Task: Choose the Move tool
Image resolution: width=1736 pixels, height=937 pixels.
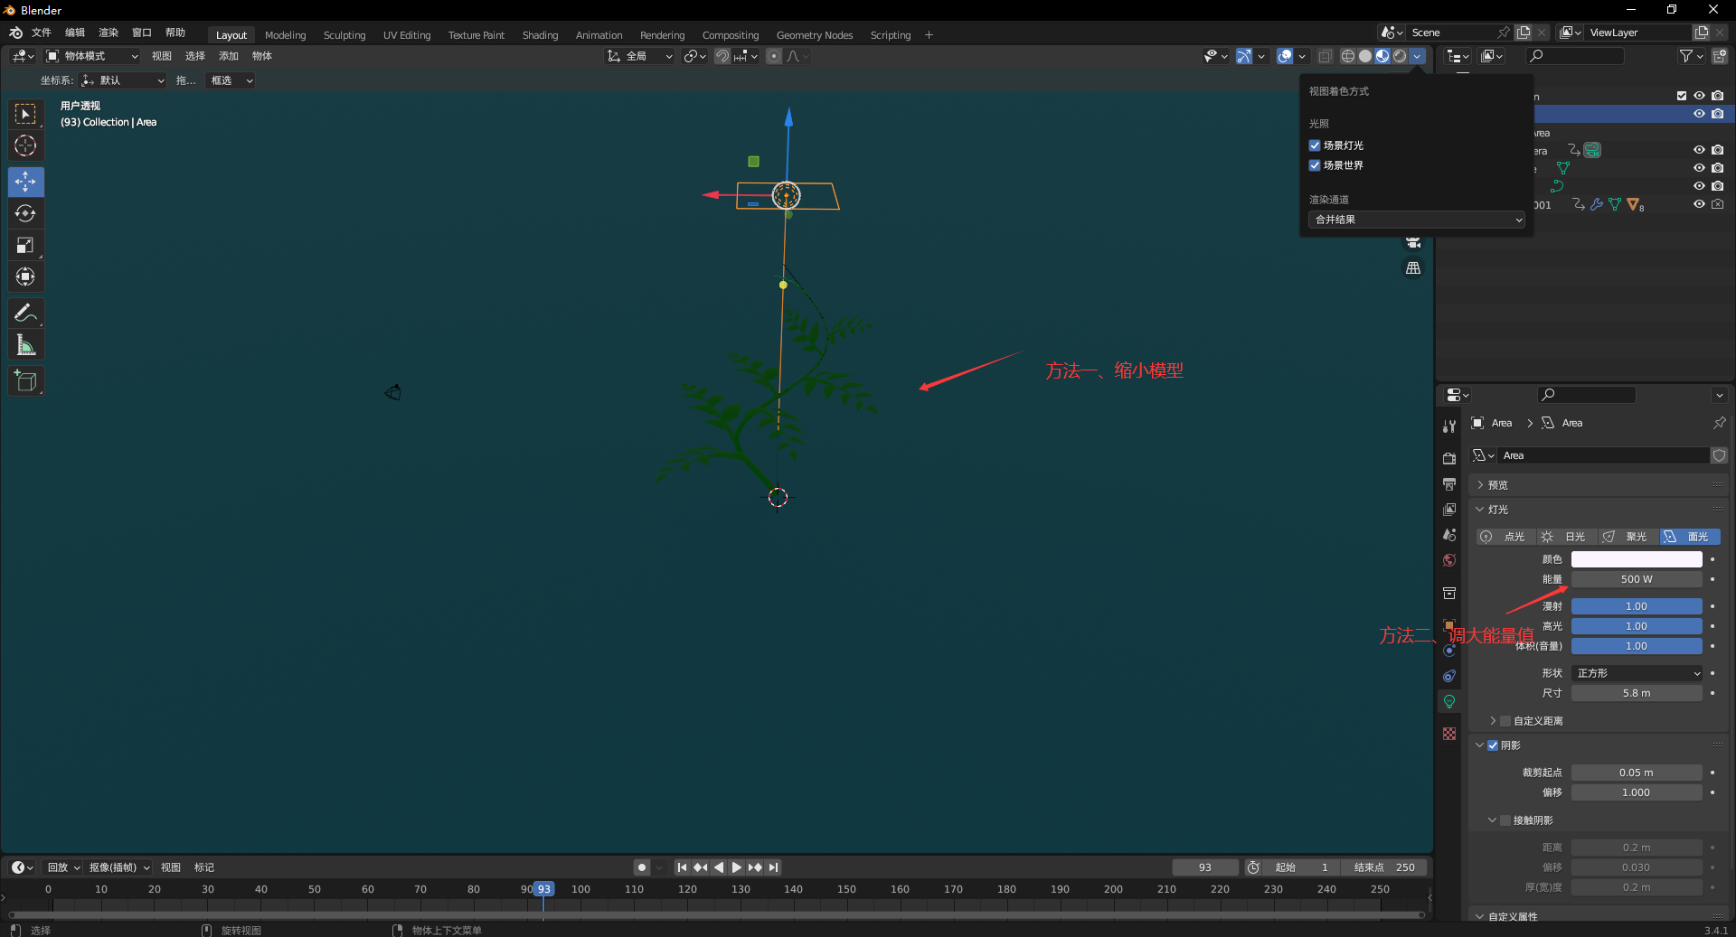Action: (x=25, y=182)
